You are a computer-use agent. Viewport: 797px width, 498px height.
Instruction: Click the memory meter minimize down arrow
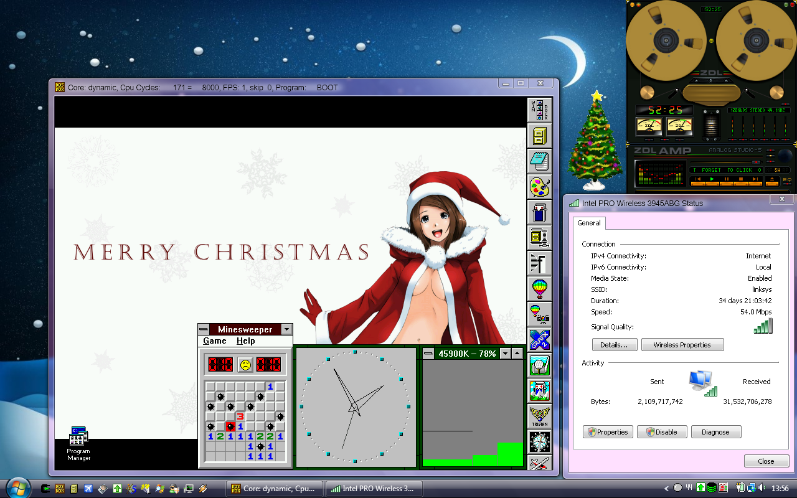pos(506,354)
